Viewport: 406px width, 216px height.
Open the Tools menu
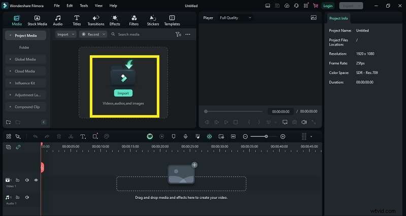tap(84, 6)
